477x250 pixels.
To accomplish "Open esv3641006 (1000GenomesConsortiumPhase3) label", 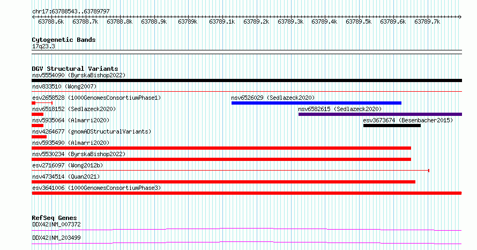I will tap(96, 188).
